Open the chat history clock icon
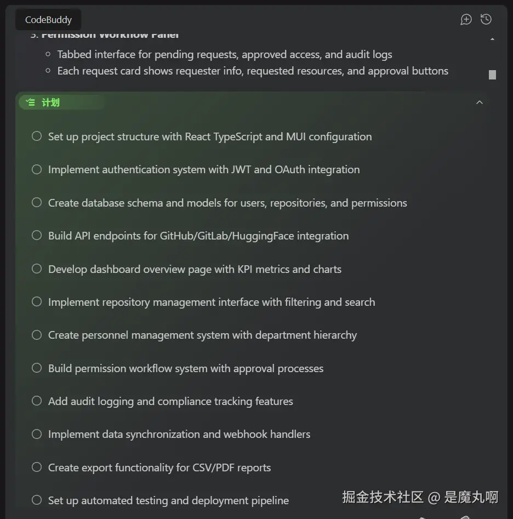The width and height of the screenshot is (513, 519). point(486,19)
